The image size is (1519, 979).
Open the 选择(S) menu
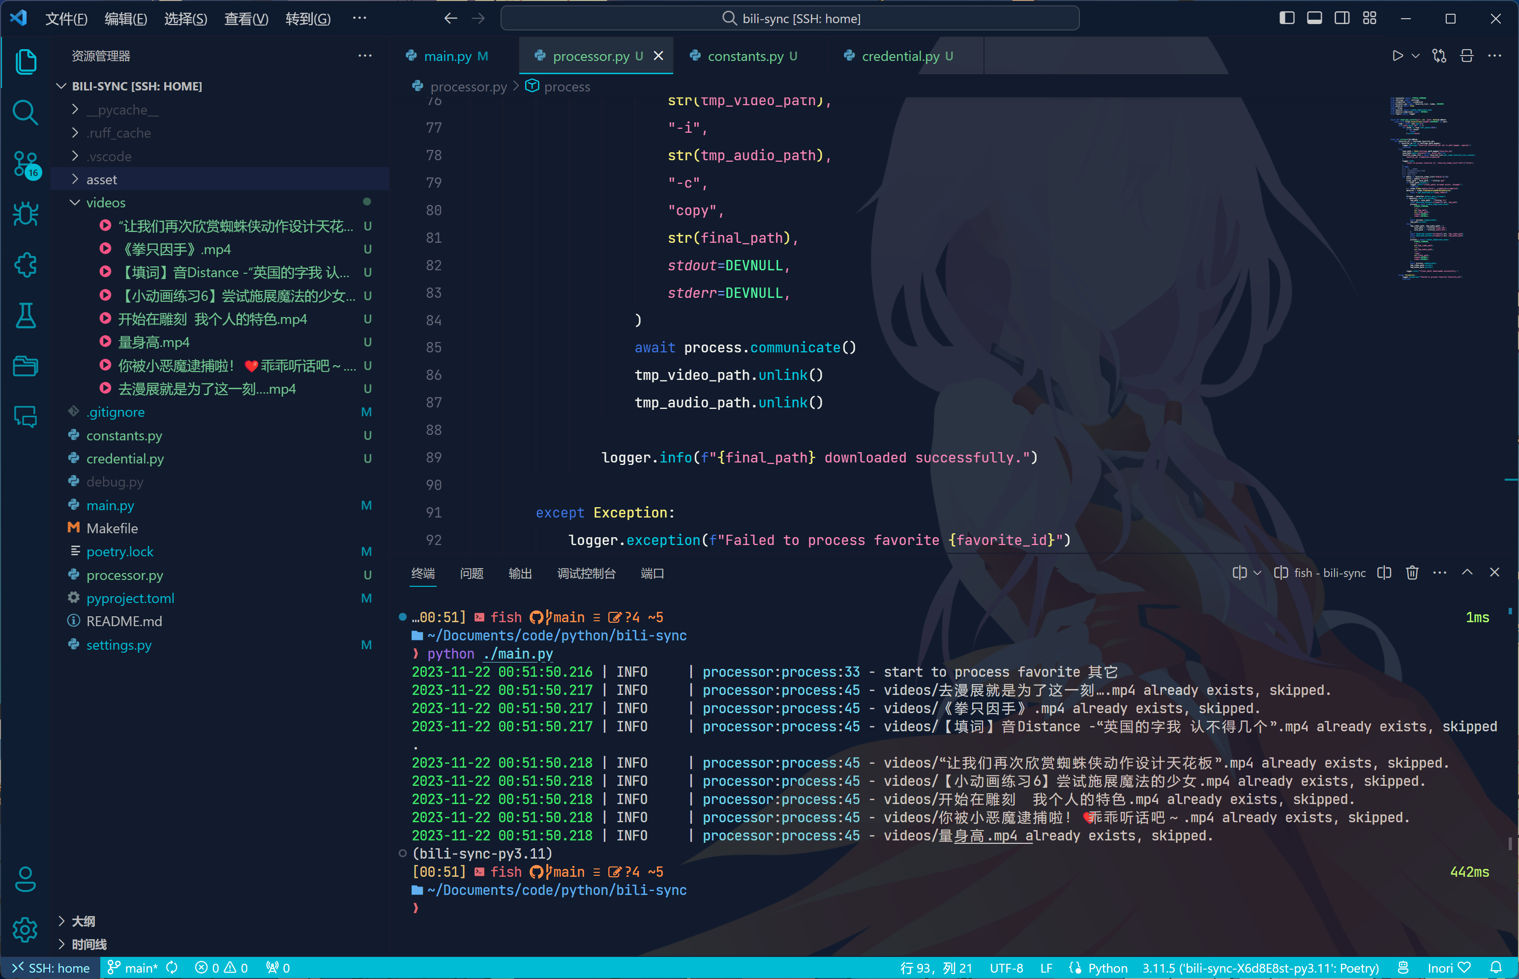tap(186, 19)
